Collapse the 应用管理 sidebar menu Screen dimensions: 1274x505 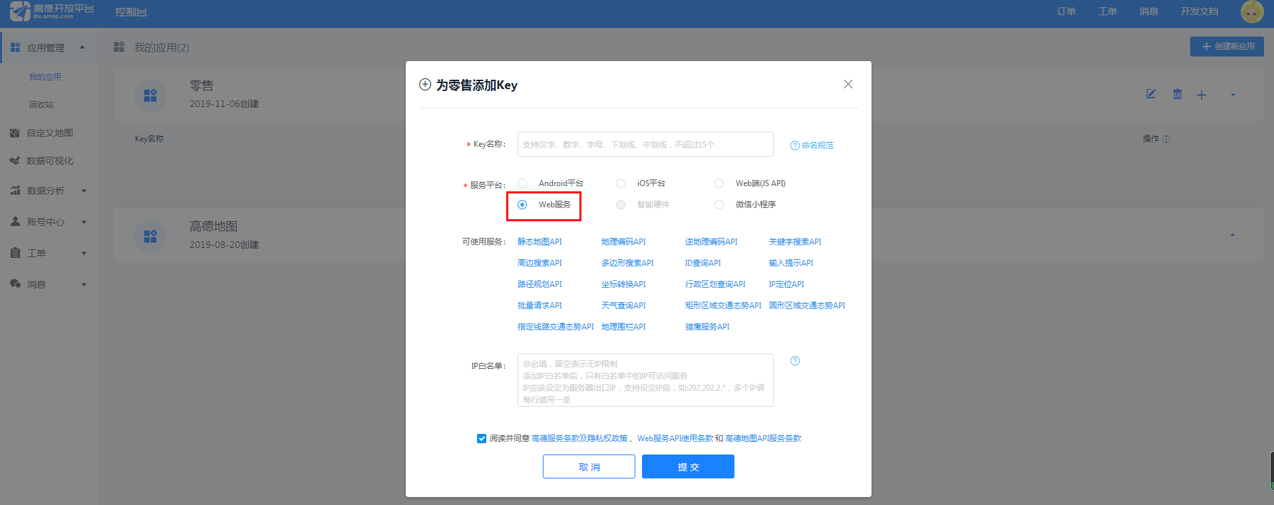[82, 47]
